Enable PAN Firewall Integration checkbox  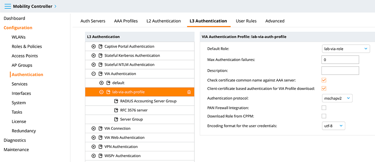(324, 108)
